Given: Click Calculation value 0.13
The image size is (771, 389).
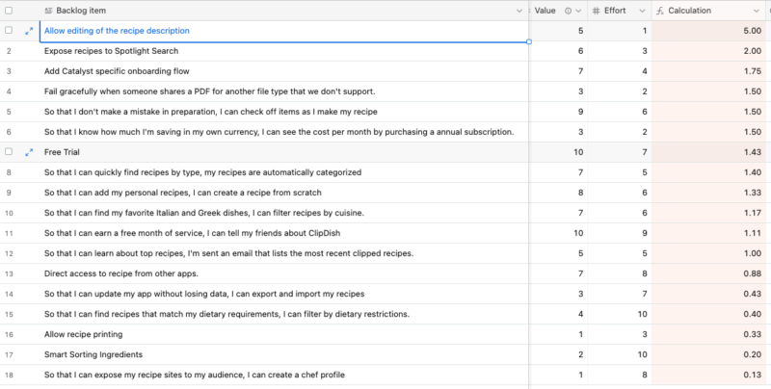Looking at the screenshot, I should click(x=708, y=375).
